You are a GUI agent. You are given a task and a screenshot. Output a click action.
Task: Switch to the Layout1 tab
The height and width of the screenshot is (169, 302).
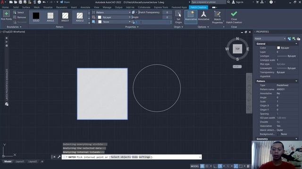tap(20, 161)
